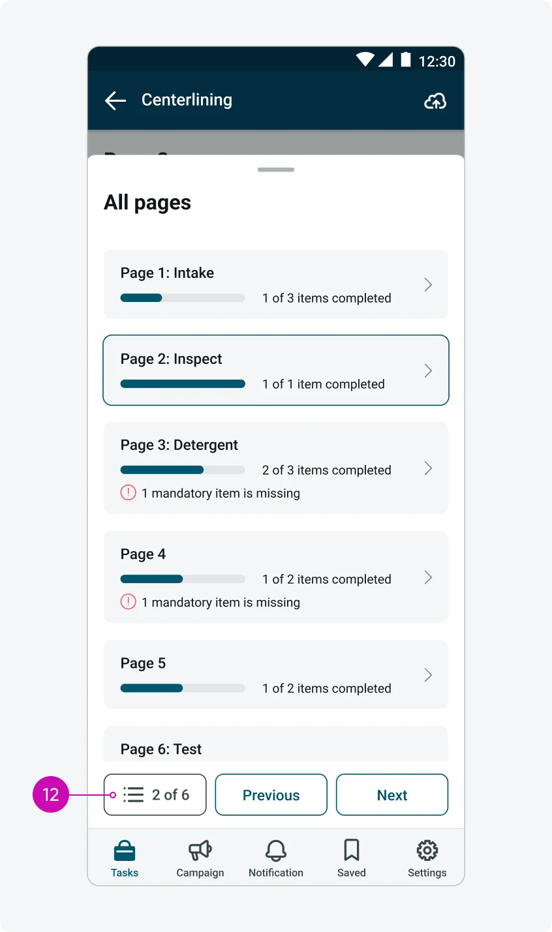Tap the drag handle on the All pages sheet
Screen dimensions: 552x932
[x=275, y=169]
